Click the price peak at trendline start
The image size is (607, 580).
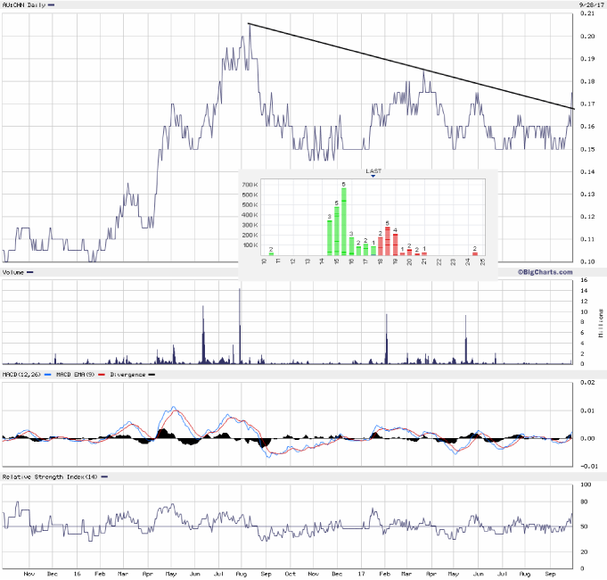click(x=249, y=24)
